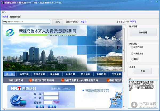Click the 登录 login button
The width and height of the screenshot is (160, 111).
pyautogui.click(x=40, y=106)
